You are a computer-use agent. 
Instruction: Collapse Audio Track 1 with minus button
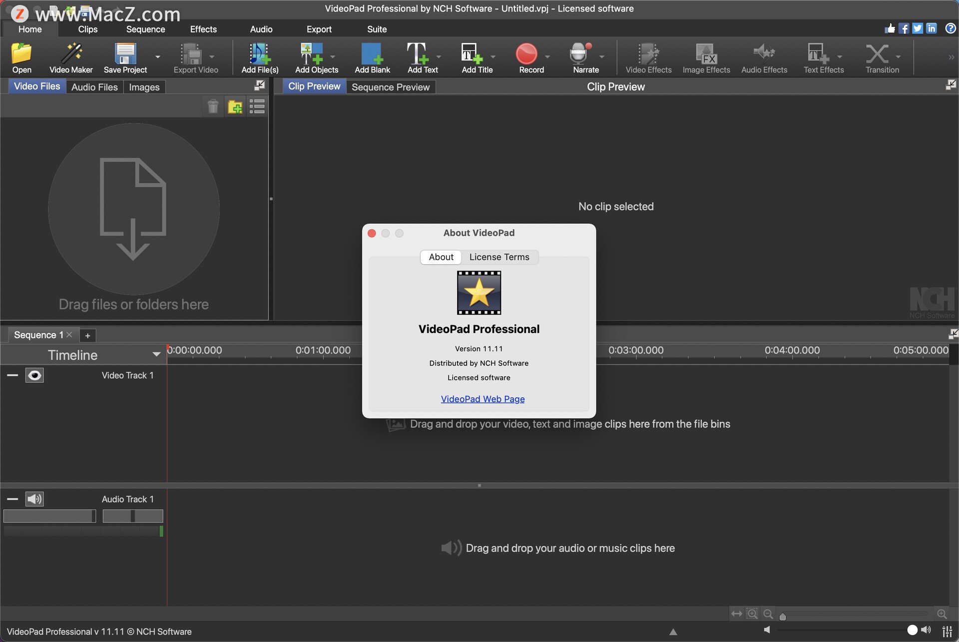tap(12, 499)
